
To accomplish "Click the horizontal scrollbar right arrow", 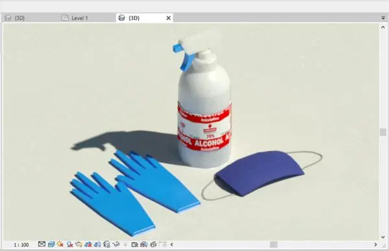I will [x=375, y=245].
